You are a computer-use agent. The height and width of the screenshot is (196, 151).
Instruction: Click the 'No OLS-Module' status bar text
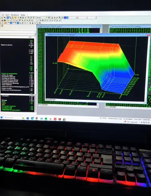click(128, 119)
